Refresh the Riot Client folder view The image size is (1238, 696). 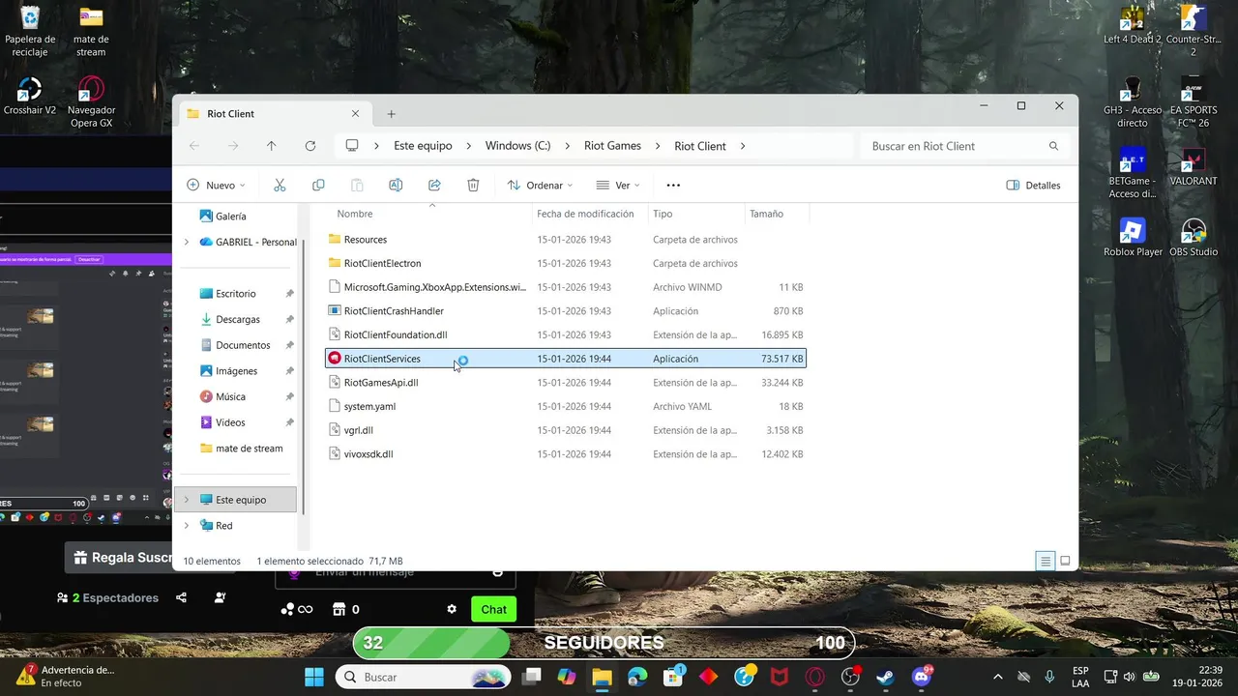point(310,146)
